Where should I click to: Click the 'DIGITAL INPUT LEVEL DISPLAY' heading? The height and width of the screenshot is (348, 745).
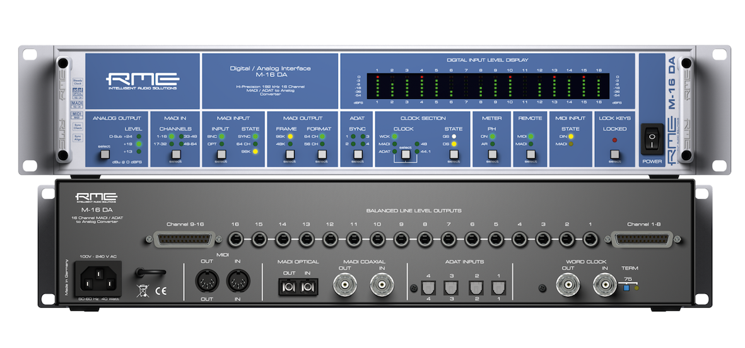point(488,60)
